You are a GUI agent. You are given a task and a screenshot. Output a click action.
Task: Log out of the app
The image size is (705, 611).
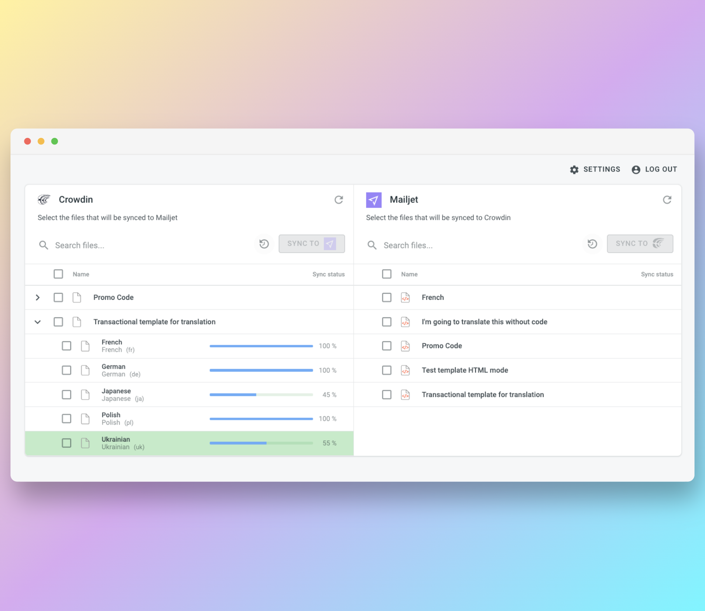[654, 169]
